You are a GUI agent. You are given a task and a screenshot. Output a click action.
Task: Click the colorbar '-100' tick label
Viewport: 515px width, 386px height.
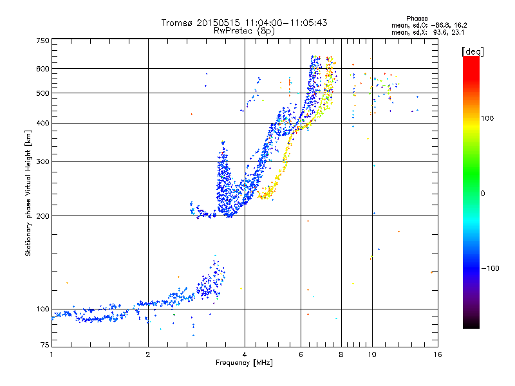tap(490, 268)
